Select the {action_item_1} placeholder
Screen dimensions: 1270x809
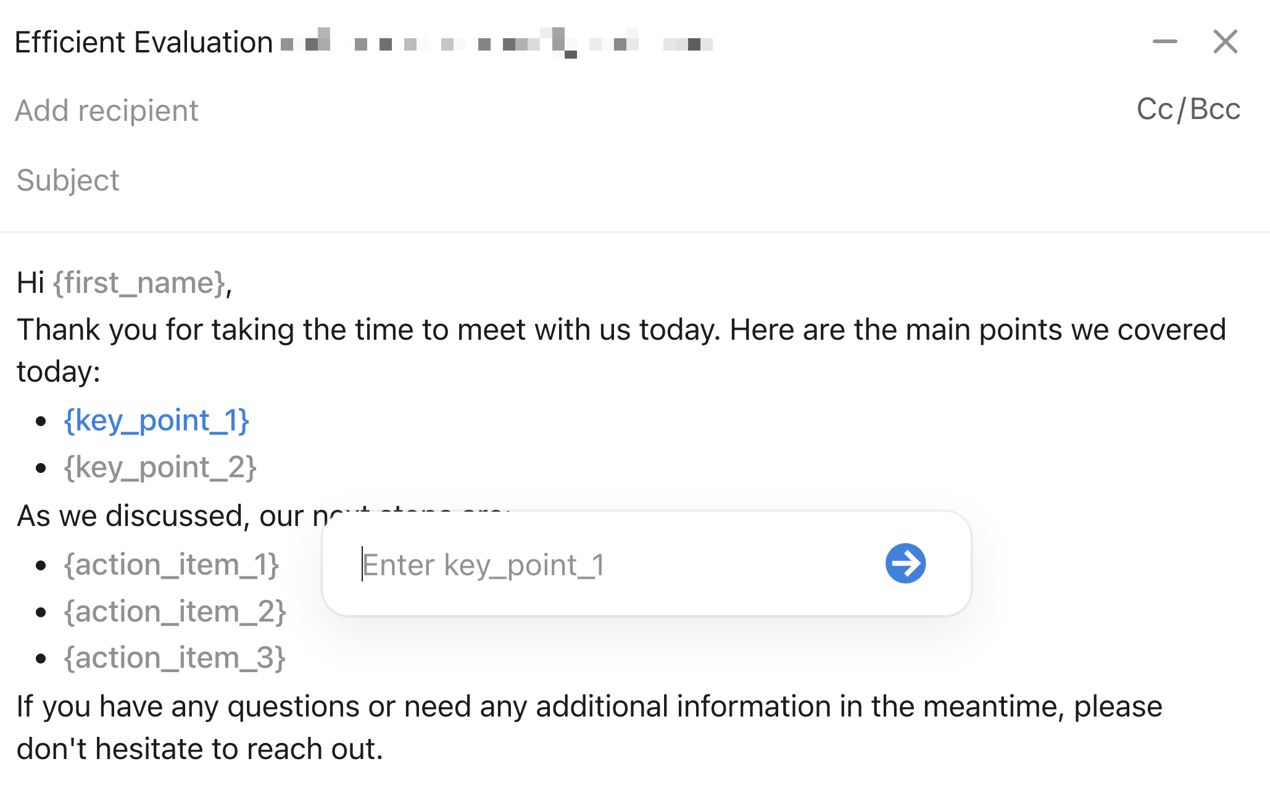click(172, 565)
